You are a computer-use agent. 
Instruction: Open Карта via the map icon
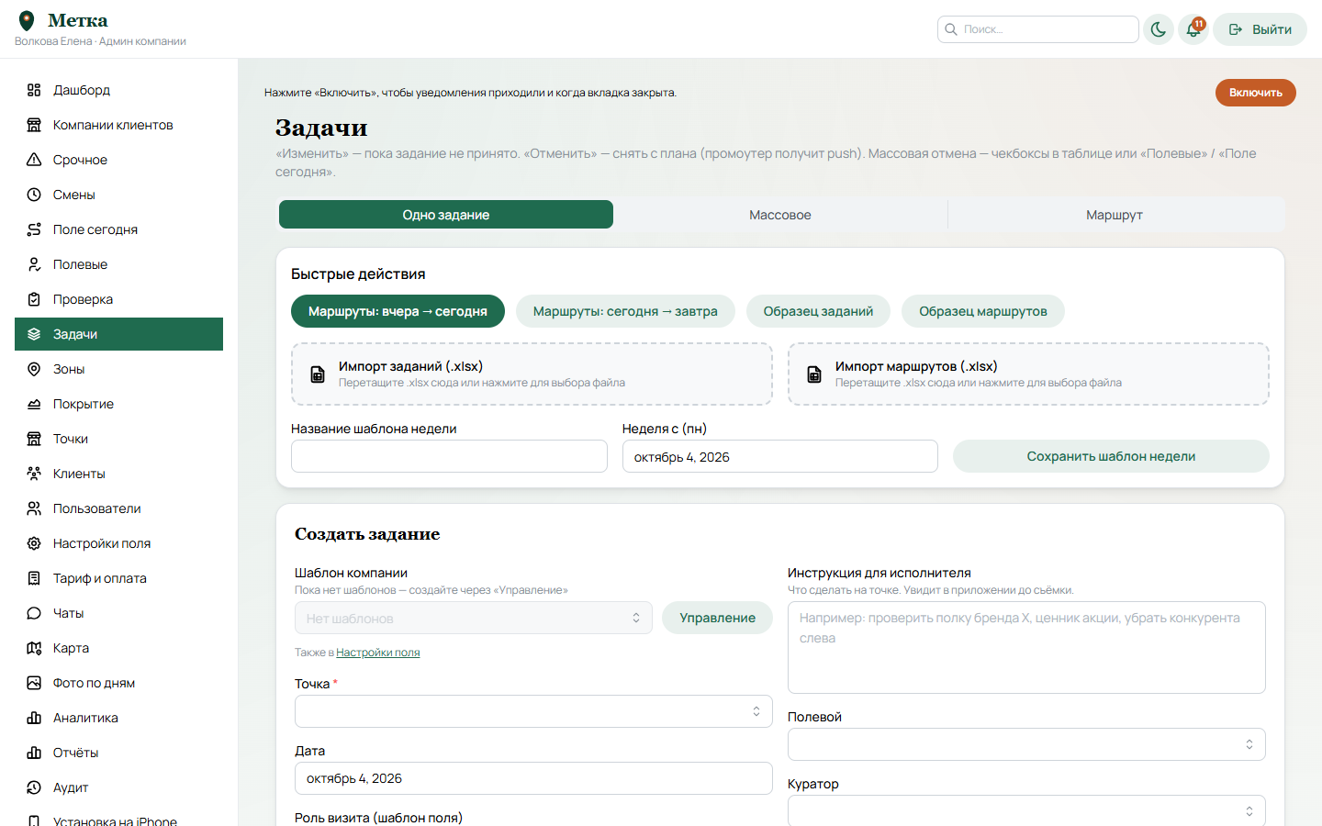pyautogui.click(x=34, y=648)
